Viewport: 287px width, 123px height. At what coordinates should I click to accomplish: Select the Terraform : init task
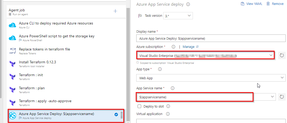66,77
